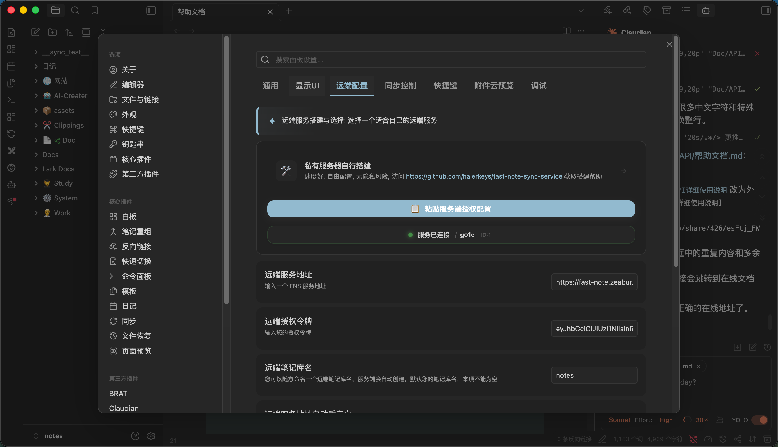Switch to the 快捷键 settings tab

pos(445,85)
